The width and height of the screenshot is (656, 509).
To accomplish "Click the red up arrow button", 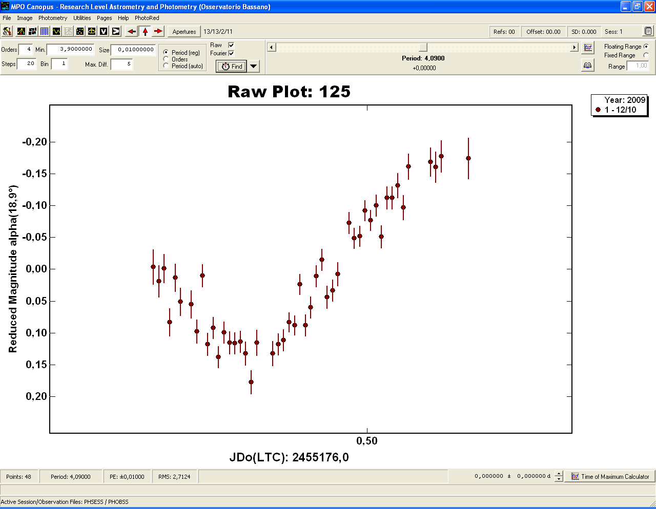I will click(145, 31).
